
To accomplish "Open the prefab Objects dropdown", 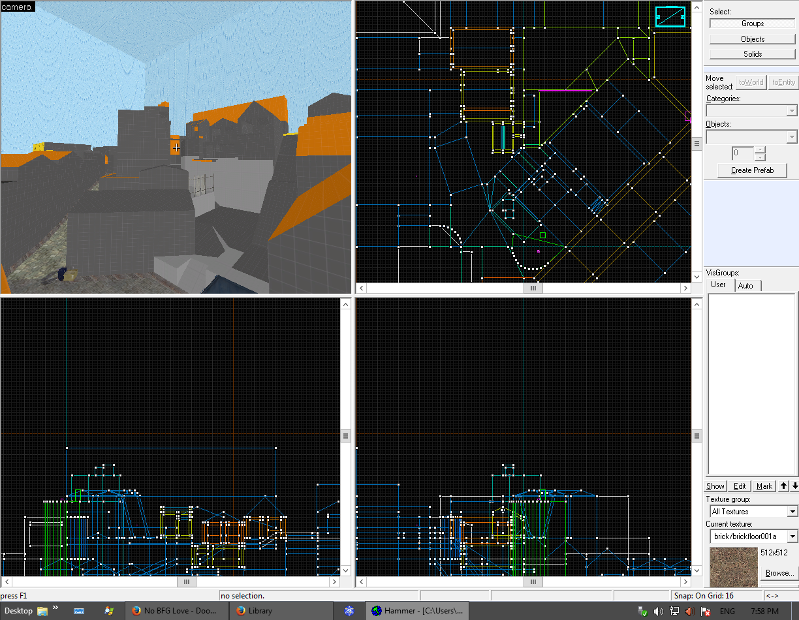I will (x=792, y=137).
